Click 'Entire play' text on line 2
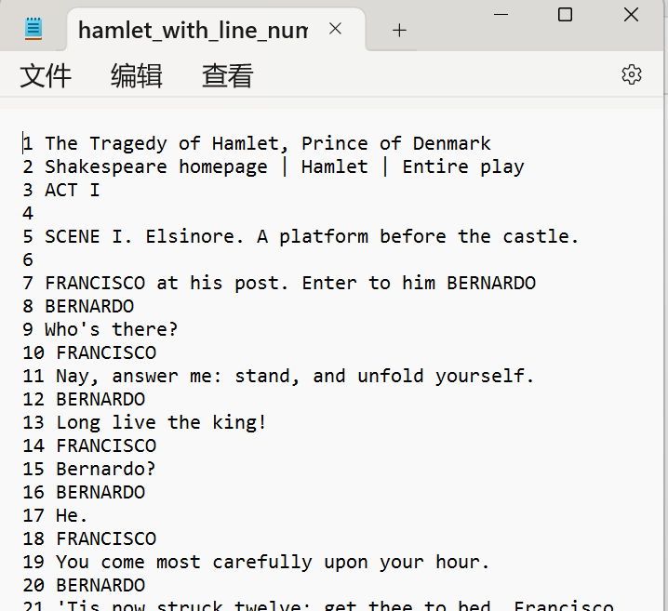The height and width of the screenshot is (611, 668). coord(462,166)
